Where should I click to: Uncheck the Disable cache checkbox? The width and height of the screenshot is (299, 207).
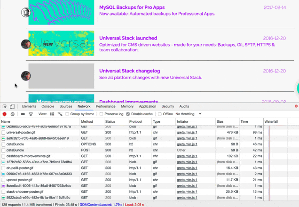coord(128,114)
